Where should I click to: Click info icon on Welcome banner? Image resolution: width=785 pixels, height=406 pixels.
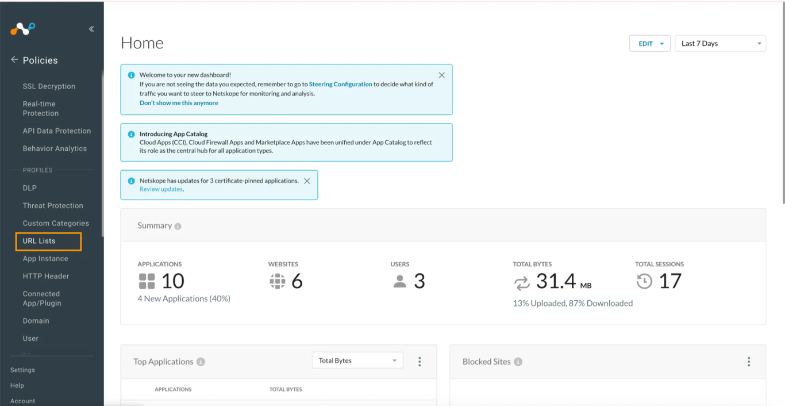click(131, 75)
